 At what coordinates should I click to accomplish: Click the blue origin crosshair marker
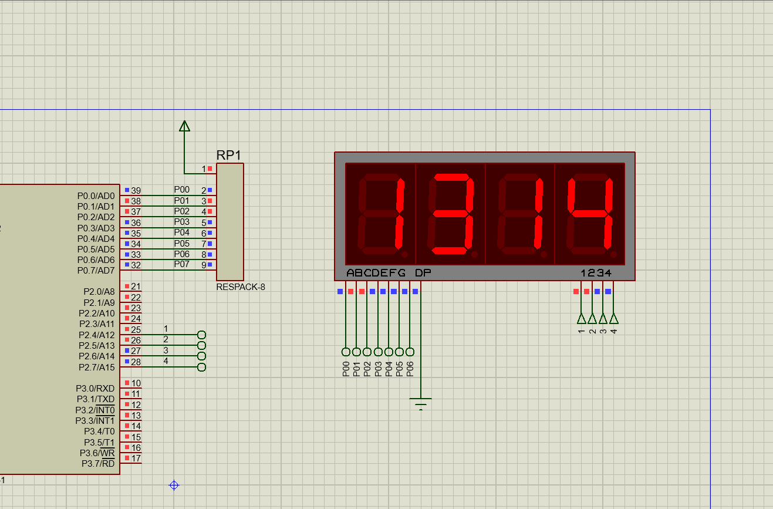[174, 485]
